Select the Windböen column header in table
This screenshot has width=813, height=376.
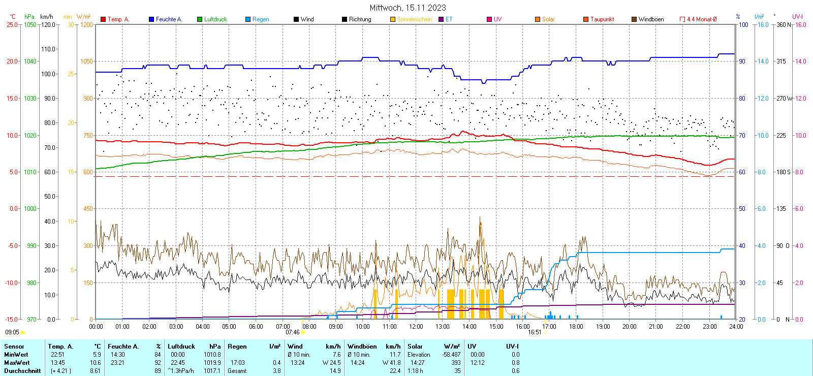pos(362,347)
